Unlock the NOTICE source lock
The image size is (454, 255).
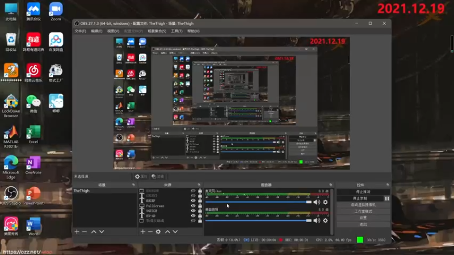click(200, 211)
